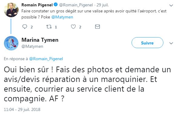Open Romain Pigenel's profile picture
The width and height of the screenshot is (174, 114).
coord(11,10)
